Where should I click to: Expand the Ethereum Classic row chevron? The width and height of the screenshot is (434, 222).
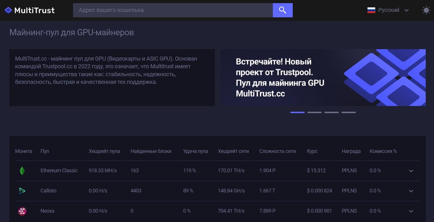pos(411,171)
